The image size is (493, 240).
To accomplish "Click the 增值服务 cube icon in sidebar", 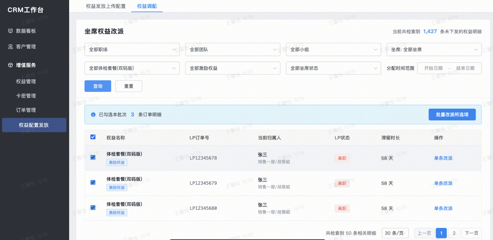I will coord(11,65).
